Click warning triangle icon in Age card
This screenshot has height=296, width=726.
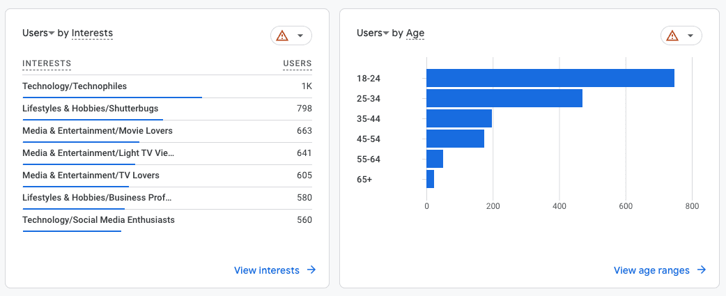(x=672, y=36)
